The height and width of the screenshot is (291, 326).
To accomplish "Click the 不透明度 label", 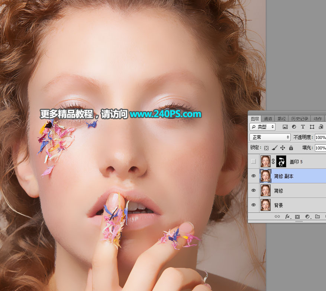I will pyautogui.click(x=303, y=137).
